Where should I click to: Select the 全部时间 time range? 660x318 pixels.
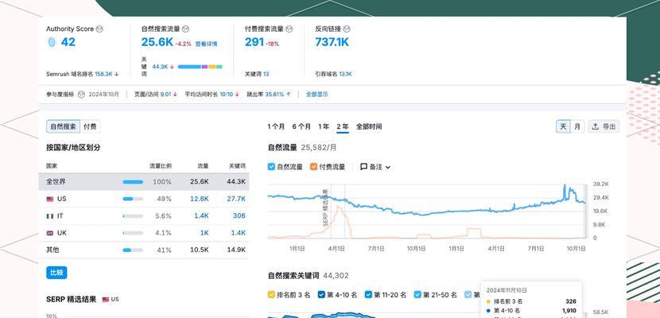click(369, 126)
